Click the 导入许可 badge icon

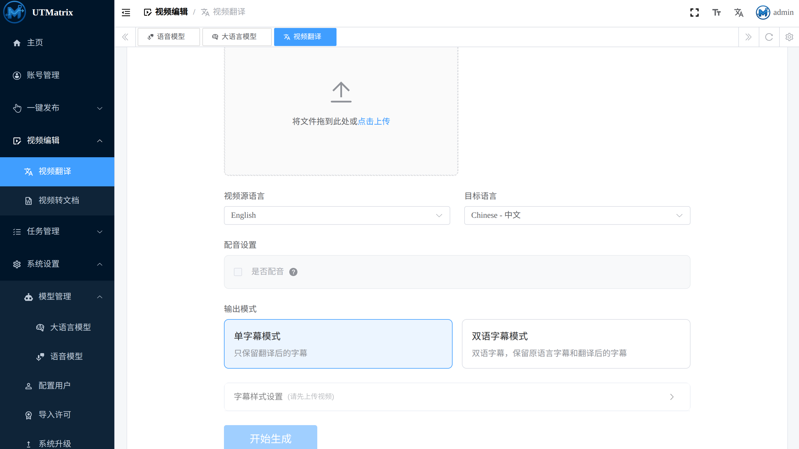(x=28, y=415)
